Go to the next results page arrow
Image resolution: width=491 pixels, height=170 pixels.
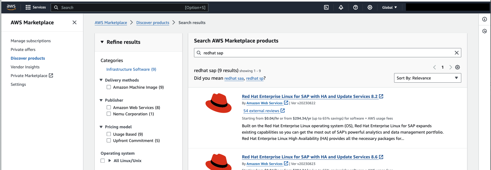(x=450, y=67)
